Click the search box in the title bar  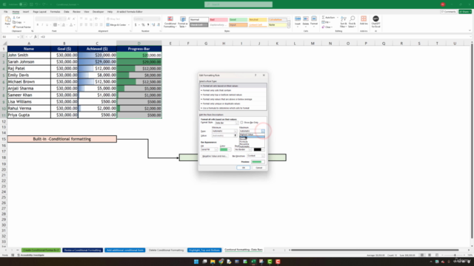pyautogui.click(x=238, y=4)
